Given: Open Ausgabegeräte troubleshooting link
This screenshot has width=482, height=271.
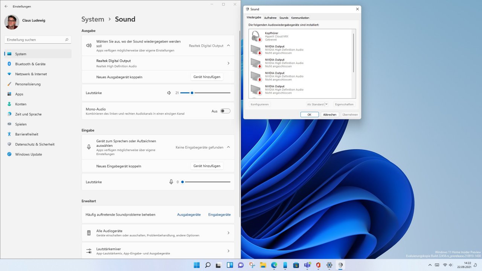Looking at the screenshot, I should [189, 215].
